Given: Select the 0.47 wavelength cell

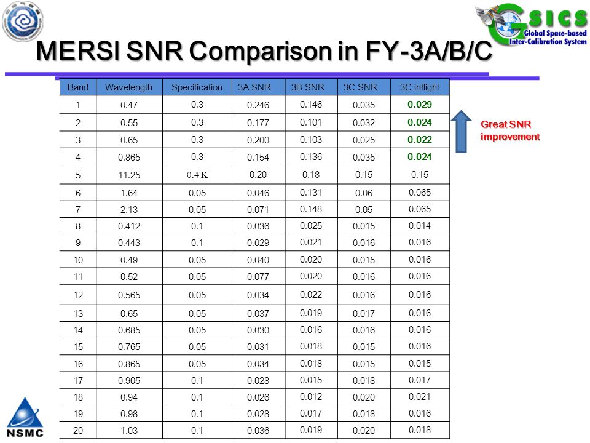Looking at the screenshot, I should coord(129,105).
